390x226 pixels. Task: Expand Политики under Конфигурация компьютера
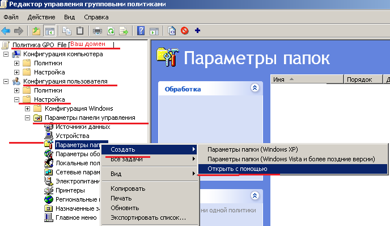[x=16, y=63]
